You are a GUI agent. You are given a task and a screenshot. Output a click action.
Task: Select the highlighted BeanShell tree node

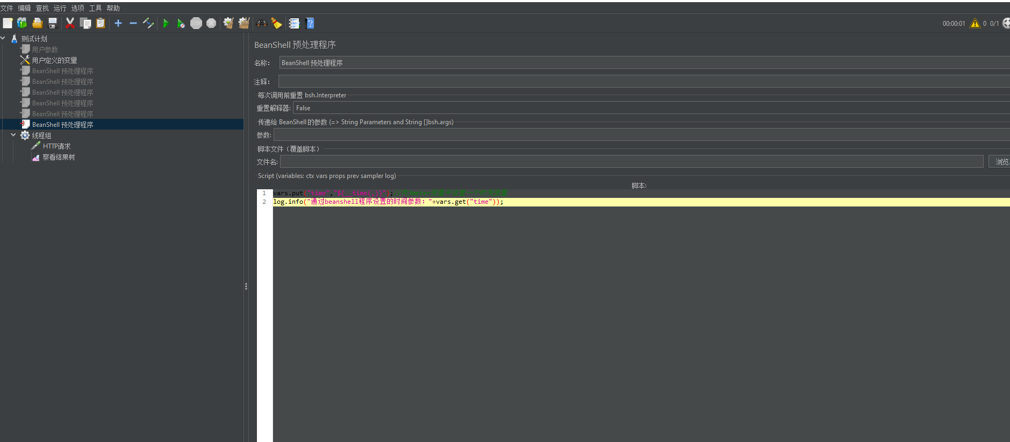[x=62, y=124]
